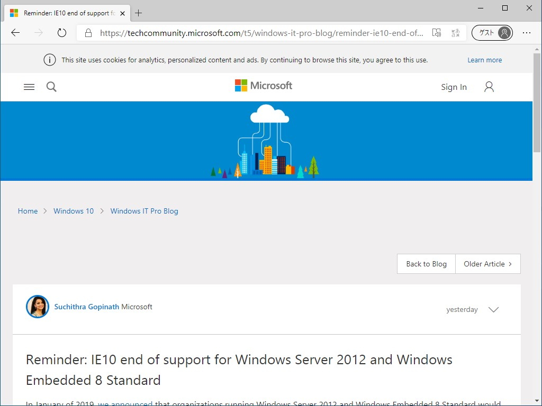The height and width of the screenshot is (406, 542).
Task: Open the ゲスト profile avatar button
Action: pos(492,32)
